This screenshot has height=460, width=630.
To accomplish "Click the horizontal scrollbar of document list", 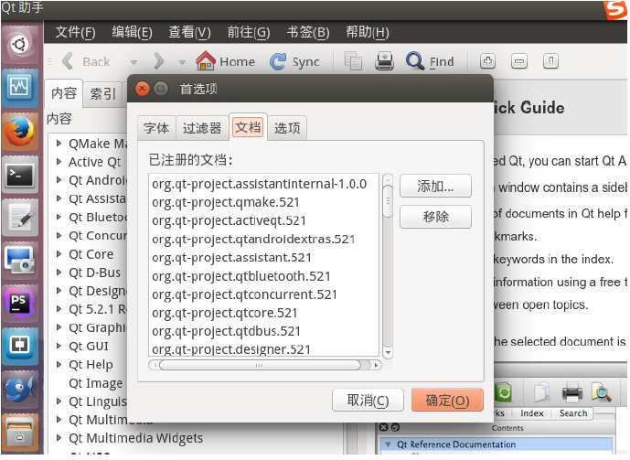I will tap(265, 365).
